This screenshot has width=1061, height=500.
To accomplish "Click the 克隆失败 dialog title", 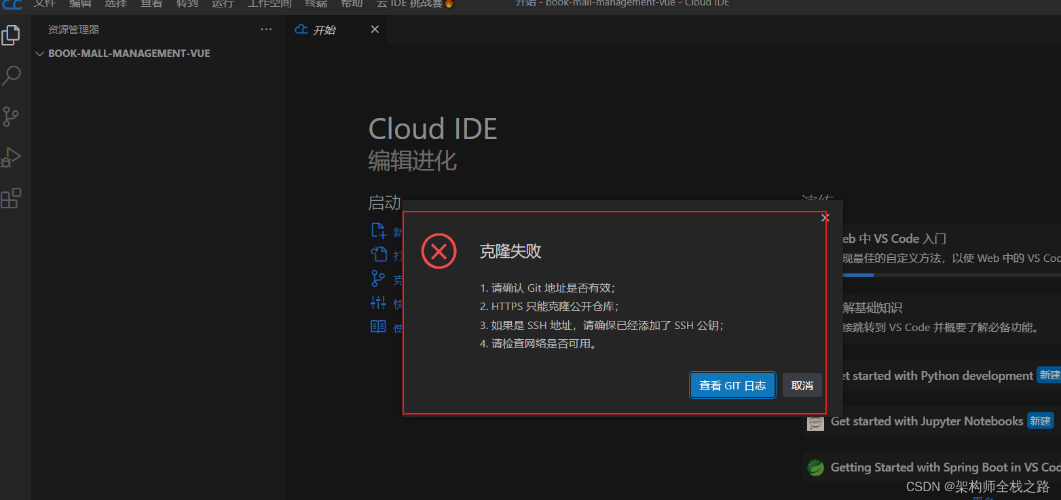I will (x=510, y=252).
